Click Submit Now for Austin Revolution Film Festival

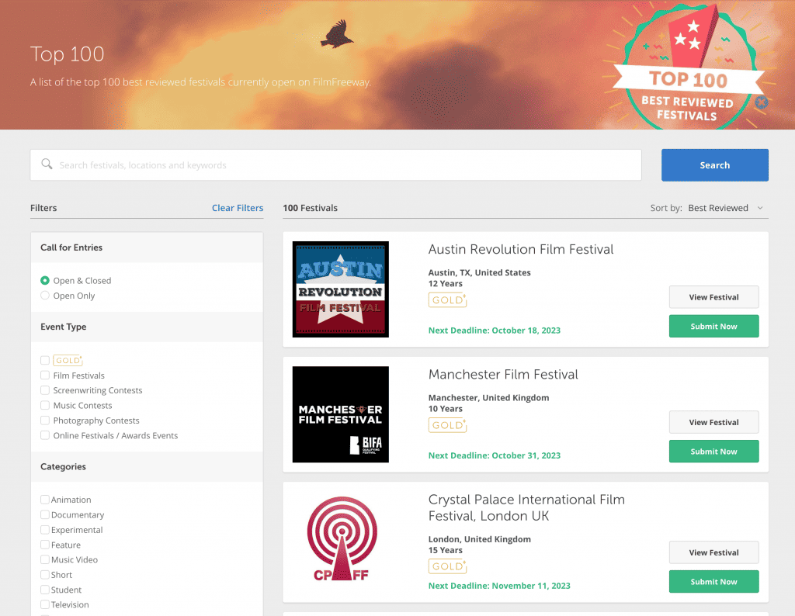pos(713,327)
